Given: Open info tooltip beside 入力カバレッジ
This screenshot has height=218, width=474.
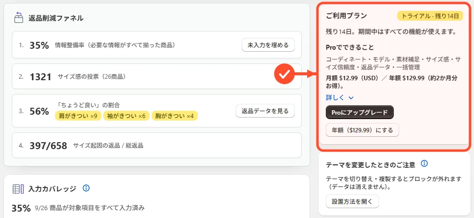Looking at the screenshot, I should (x=86, y=188).
